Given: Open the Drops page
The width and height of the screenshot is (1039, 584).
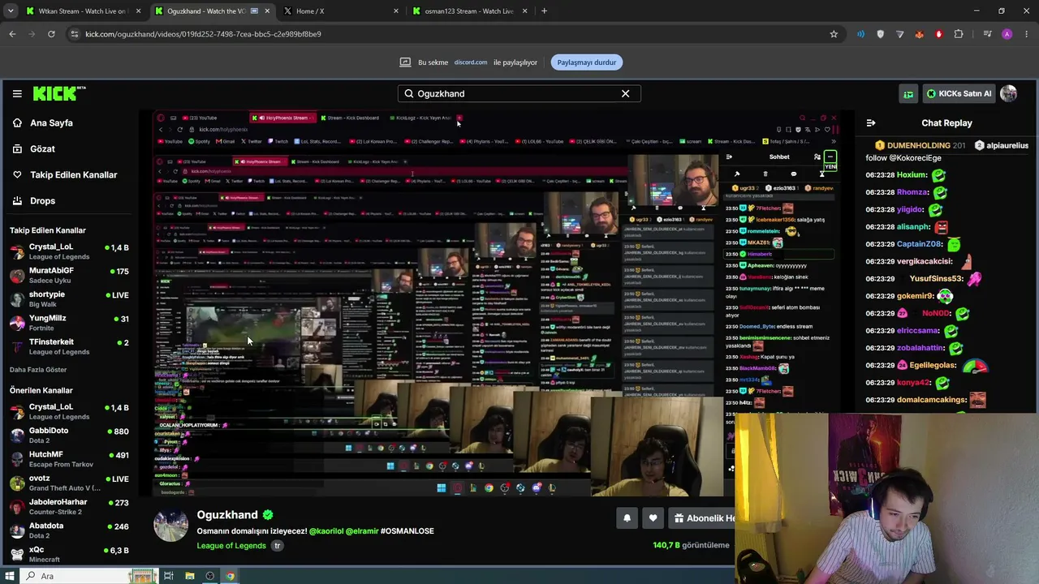Looking at the screenshot, I should point(42,200).
